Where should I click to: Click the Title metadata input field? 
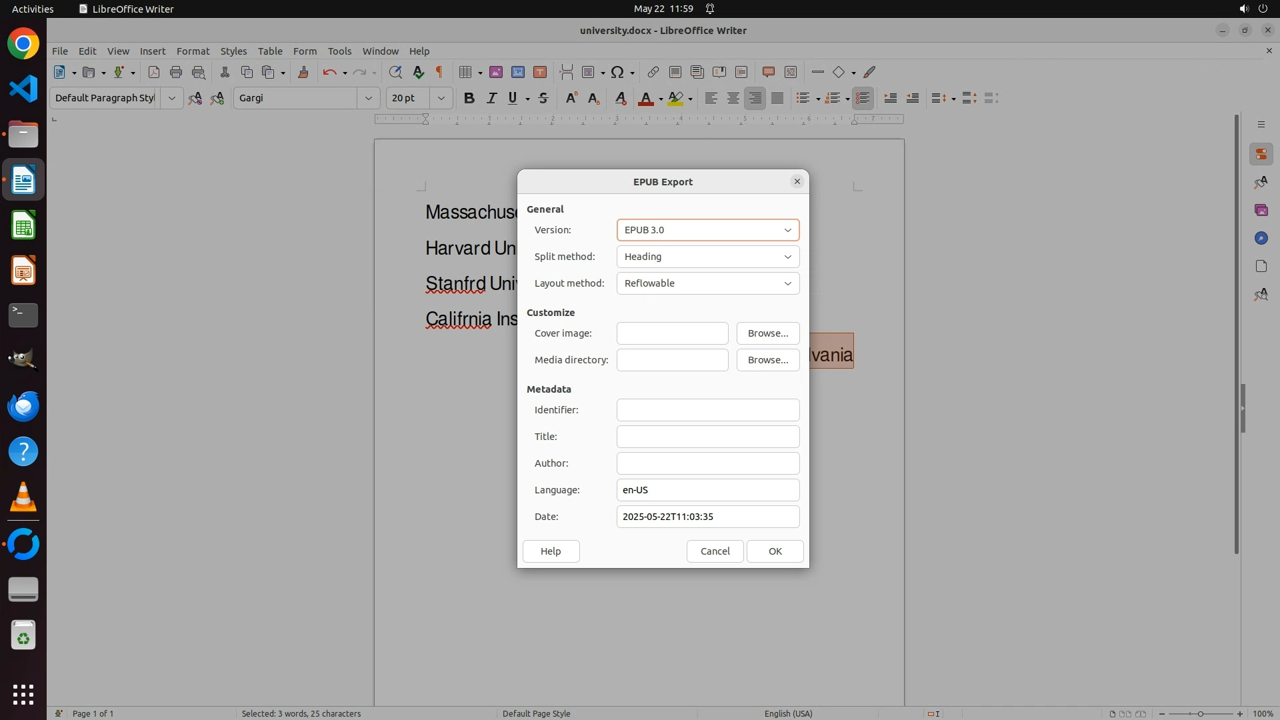click(x=707, y=437)
